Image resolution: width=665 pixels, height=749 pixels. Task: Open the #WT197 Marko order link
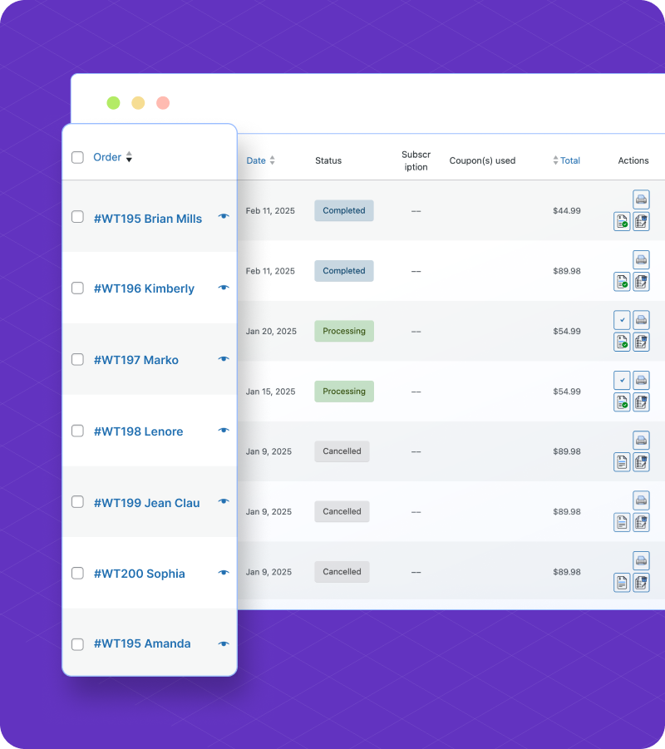point(136,360)
